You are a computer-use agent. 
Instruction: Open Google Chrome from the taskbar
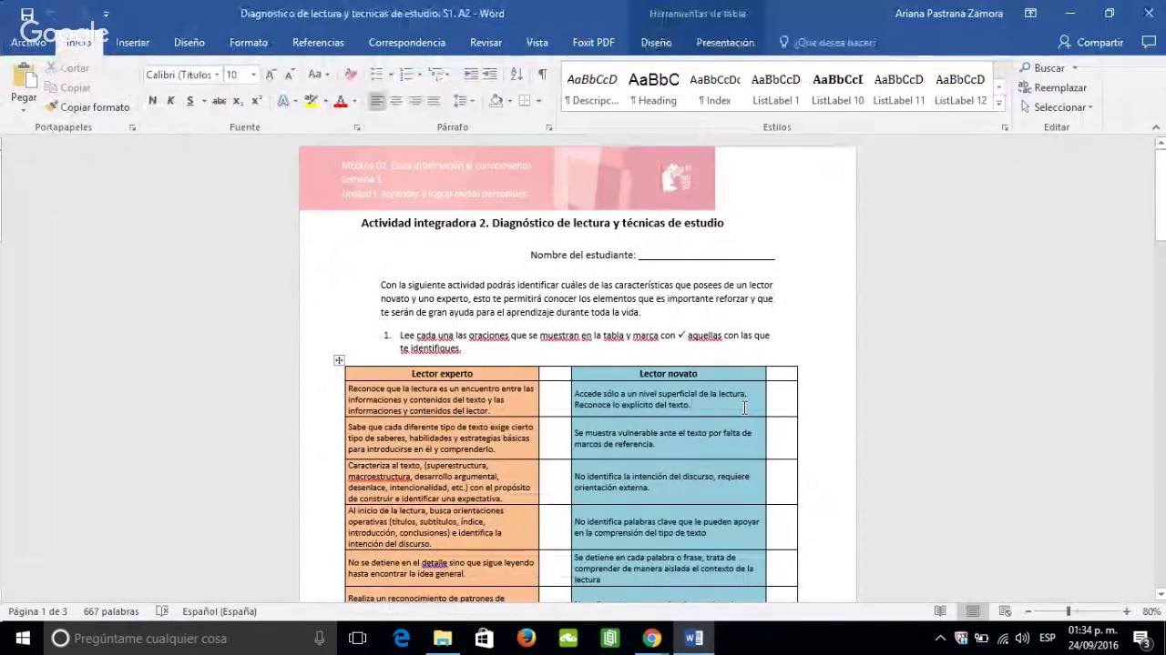(651, 639)
